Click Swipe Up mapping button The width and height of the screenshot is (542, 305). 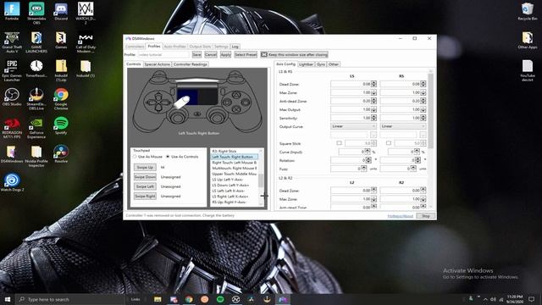coord(145,168)
